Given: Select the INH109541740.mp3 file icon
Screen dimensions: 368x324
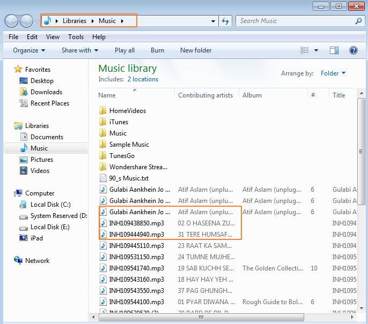Looking at the screenshot, I should [x=103, y=268].
